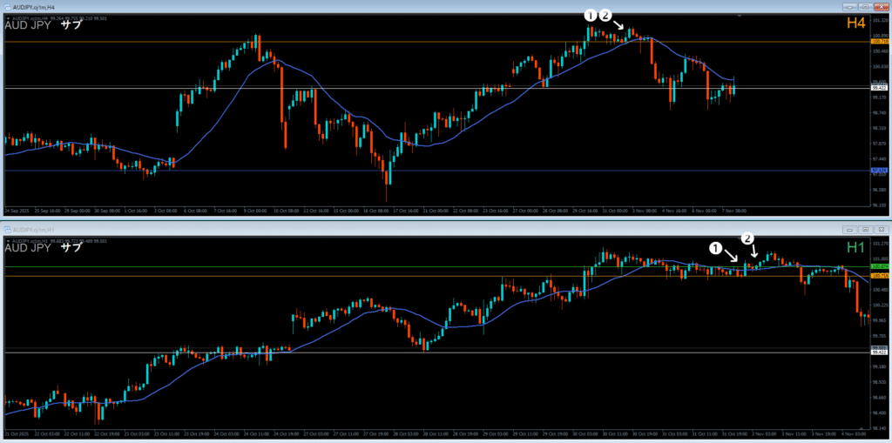
Task: Select orange 100.718 price tag in H1 chart
Action: pos(880,276)
